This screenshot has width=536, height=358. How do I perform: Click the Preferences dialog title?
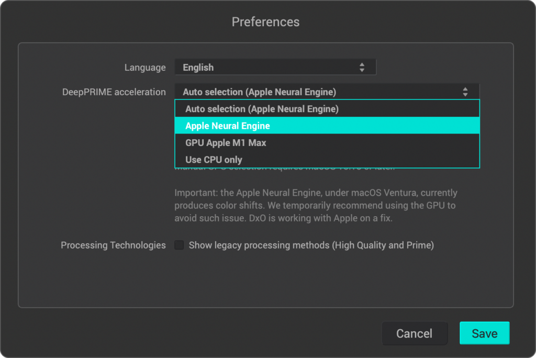click(265, 22)
